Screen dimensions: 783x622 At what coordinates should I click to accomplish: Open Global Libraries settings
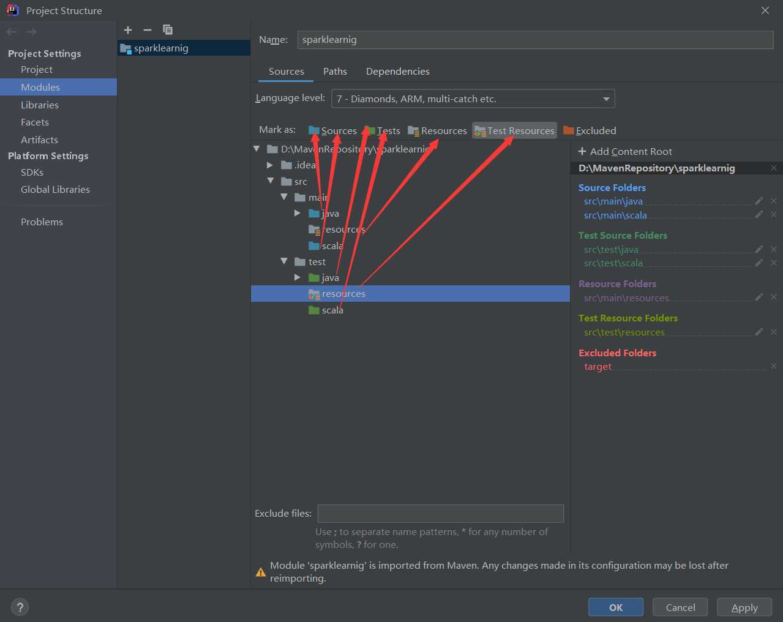pos(55,189)
